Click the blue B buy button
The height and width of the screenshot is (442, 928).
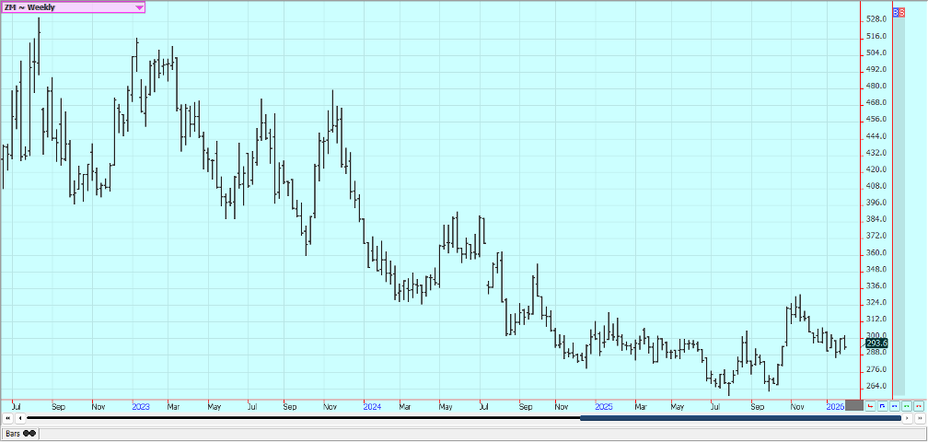pyautogui.click(x=896, y=12)
